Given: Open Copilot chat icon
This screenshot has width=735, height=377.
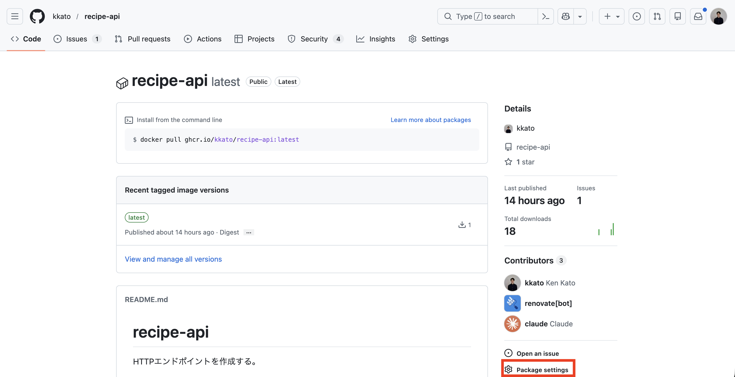Looking at the screenshot, I should click(565, 16).
